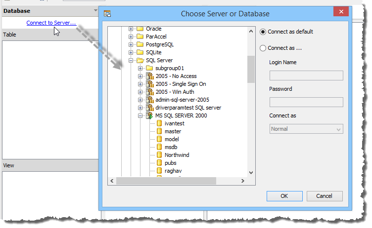Click the Login Name input field
Viewport: 372px width, 228px height.
click(x=306, y=76)
